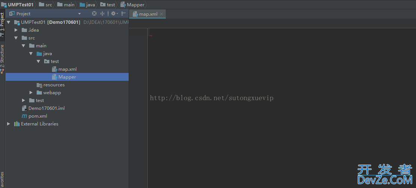Select External Libraries label in tree
The image size is (416, 188).
click(40, 124)
